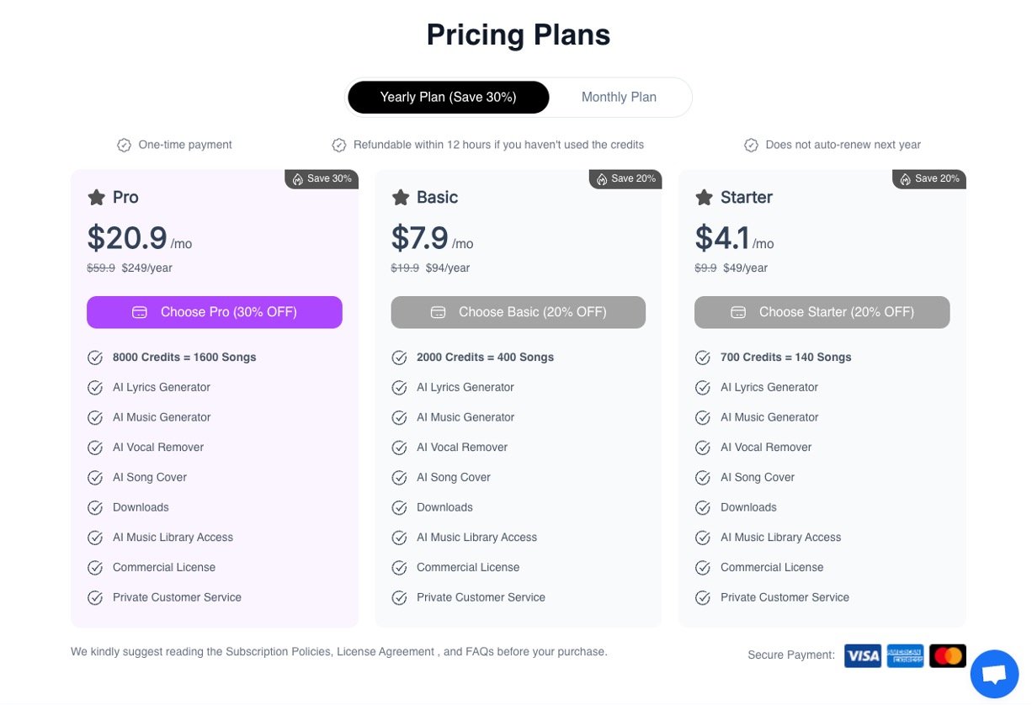Click the Mastercard payment icon
1032x705 pixels.
pos(948,656)
